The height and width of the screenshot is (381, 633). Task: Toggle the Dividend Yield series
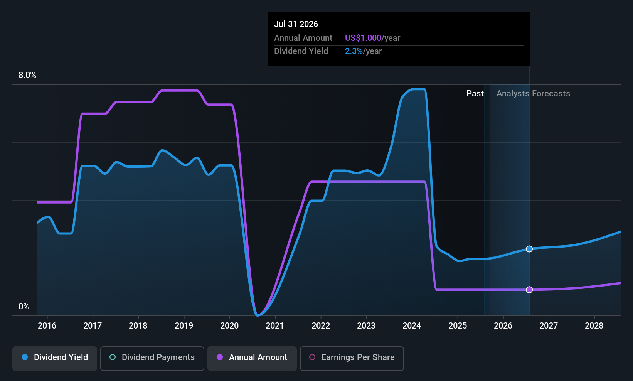click(x=55, y=358)
